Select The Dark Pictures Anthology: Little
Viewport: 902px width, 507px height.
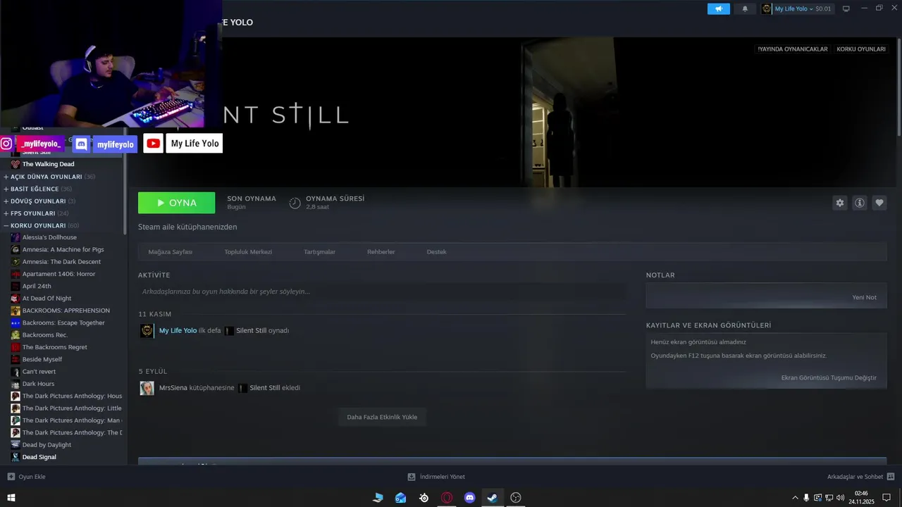coord(72,408)
